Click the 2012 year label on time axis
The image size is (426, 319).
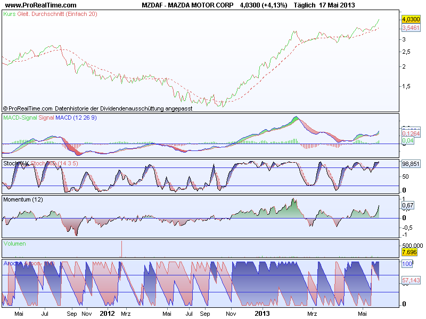[108, 314]
